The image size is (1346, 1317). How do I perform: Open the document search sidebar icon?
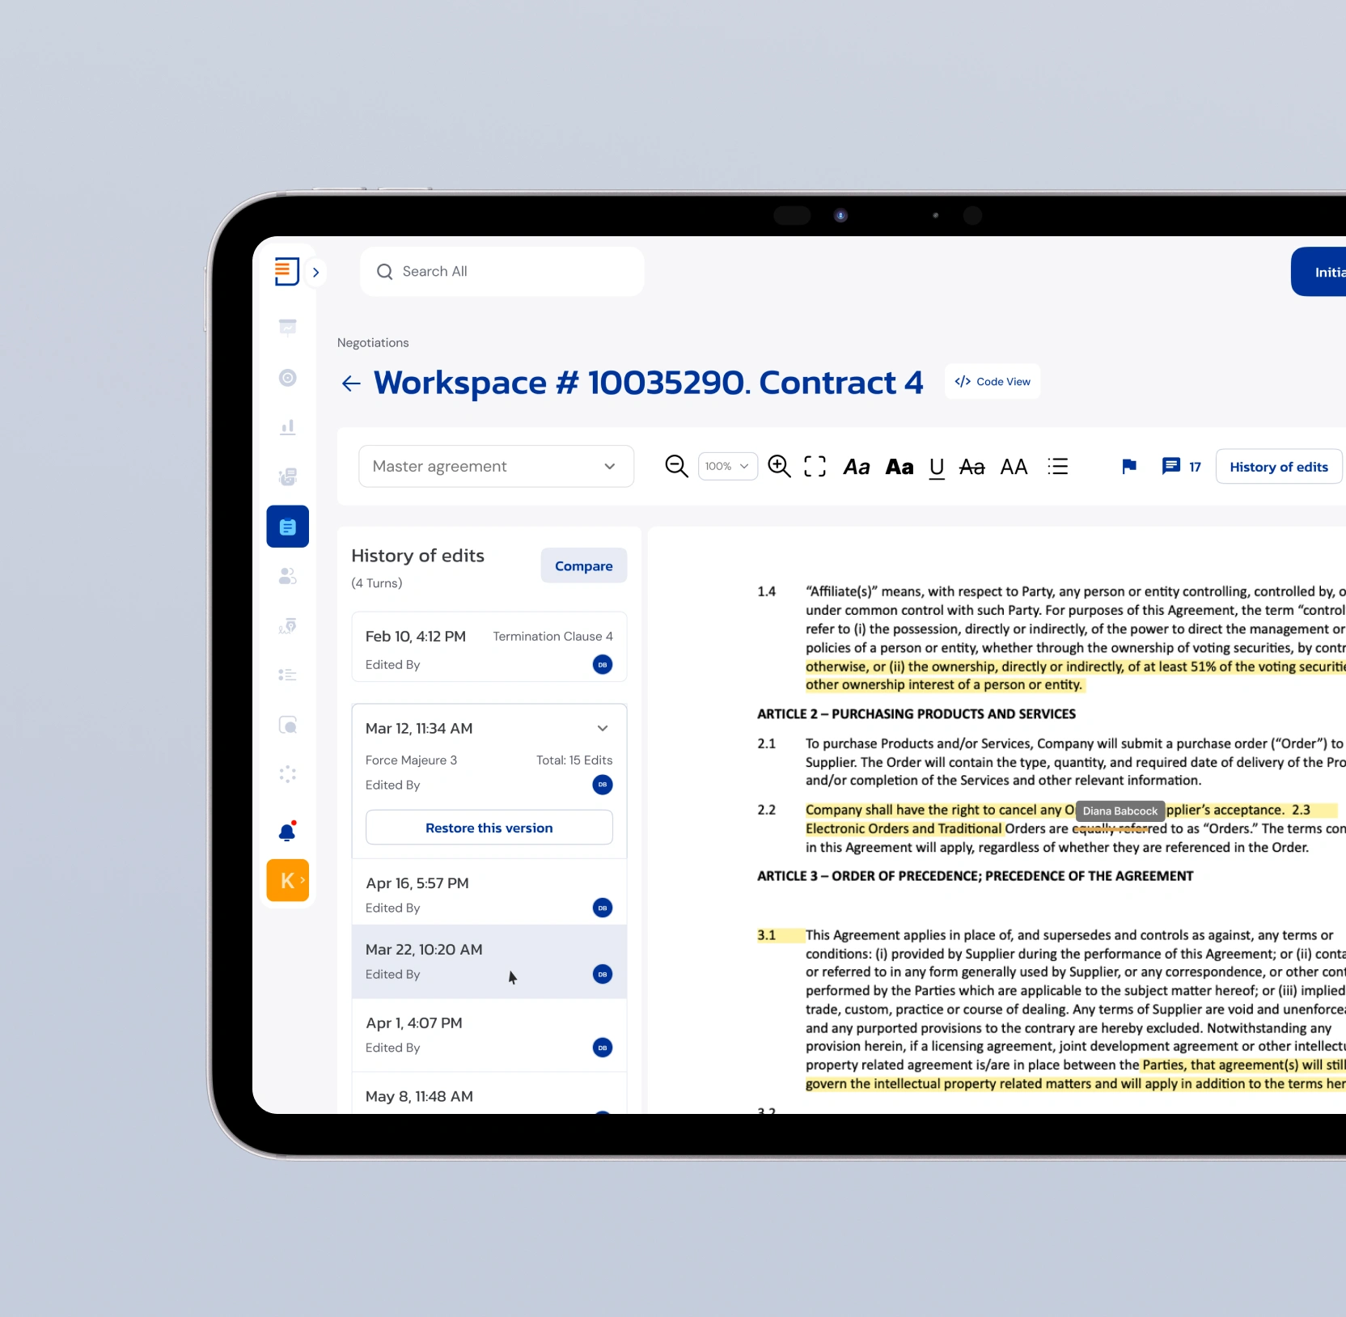pos(287,725)
